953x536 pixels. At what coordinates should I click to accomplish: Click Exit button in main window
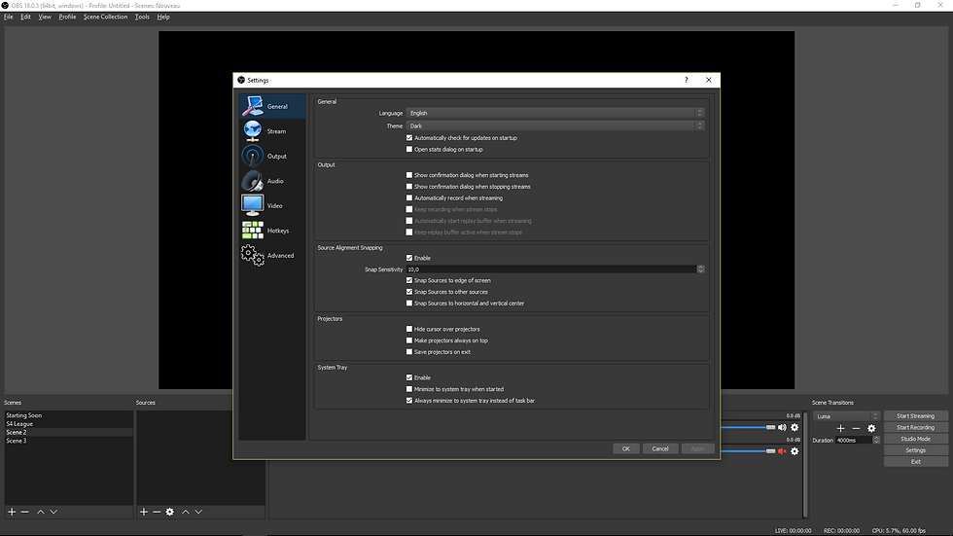coord(915,462)
